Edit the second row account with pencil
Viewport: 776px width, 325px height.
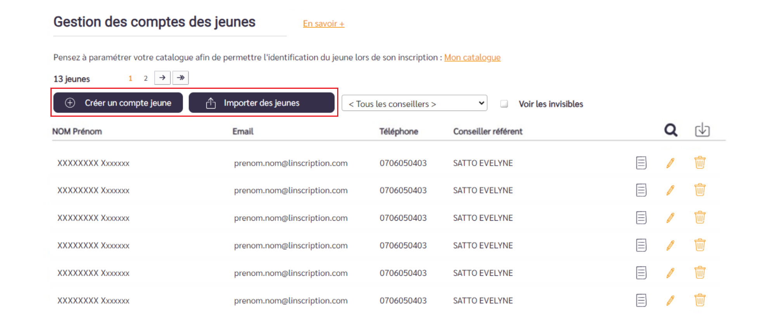pos(670,190)
